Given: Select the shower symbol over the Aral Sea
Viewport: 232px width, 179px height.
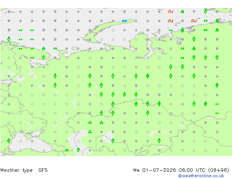Looking at the screenshot, I should (x=113, y=141).
